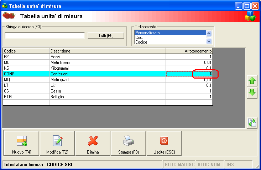Click the Ordinamento list scroll down arrow
This screenshot has height=170, width=261.
(209, 41)
